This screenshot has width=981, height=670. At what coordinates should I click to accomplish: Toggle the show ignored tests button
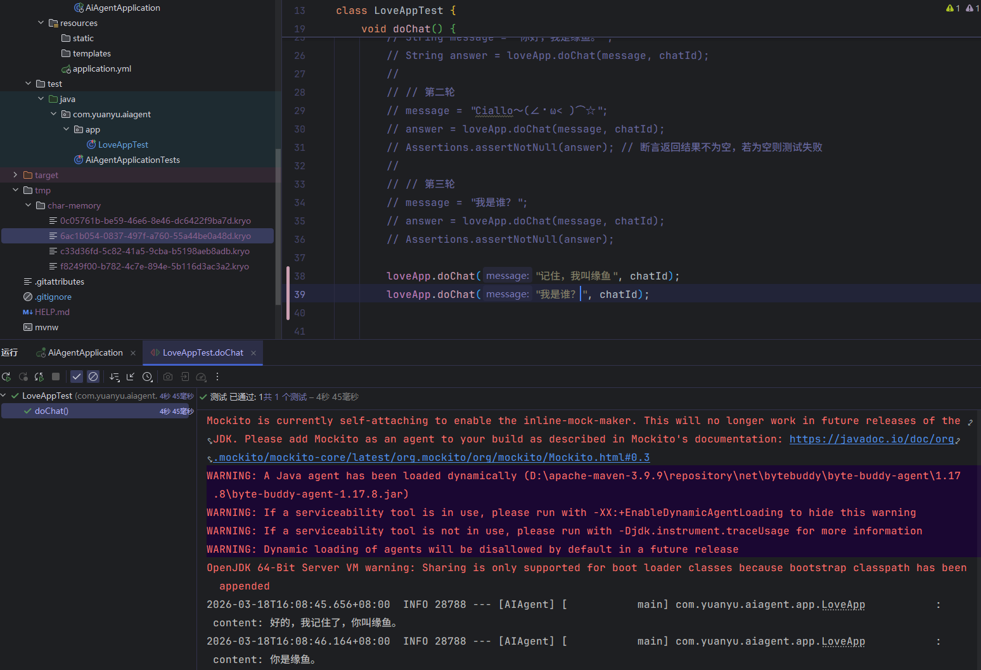pyautogui.click(x=93, y=377)
